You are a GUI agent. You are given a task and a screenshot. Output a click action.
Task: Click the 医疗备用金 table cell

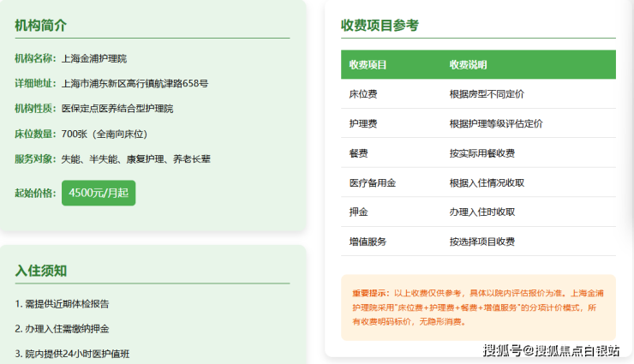pyautogui.click(x=373, y=183)
